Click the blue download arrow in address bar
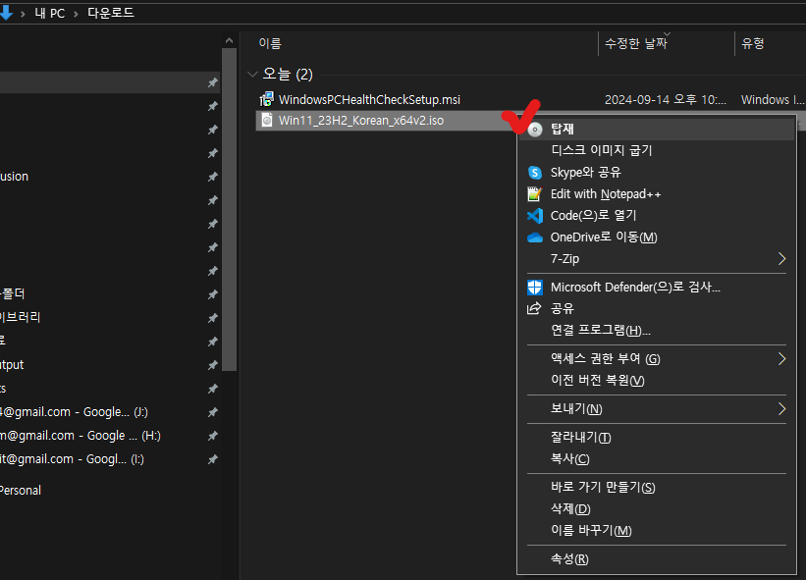The width and height of the screenshot is (806, 580). (6, 13)
